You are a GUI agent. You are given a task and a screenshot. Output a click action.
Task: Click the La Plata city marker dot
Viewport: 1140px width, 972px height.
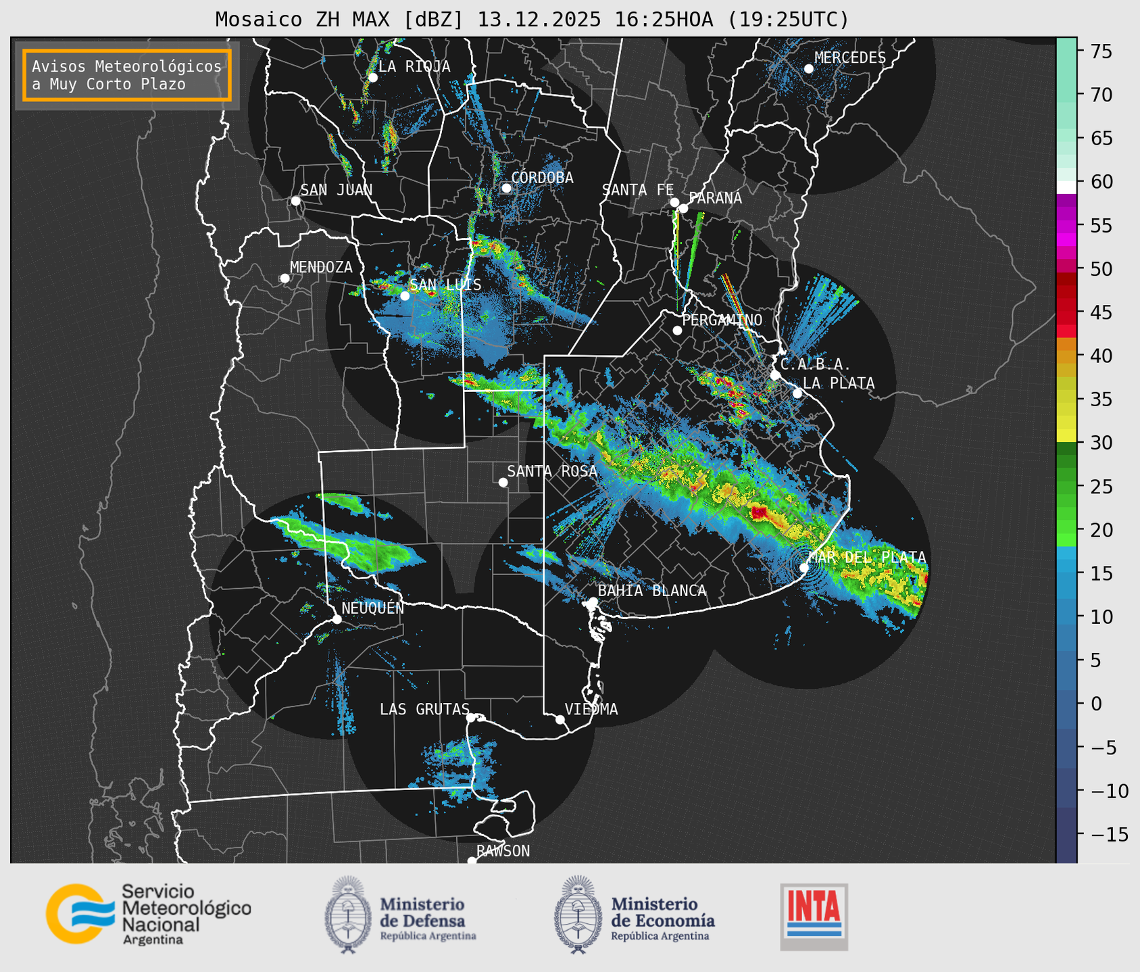(x=797, y=393)
